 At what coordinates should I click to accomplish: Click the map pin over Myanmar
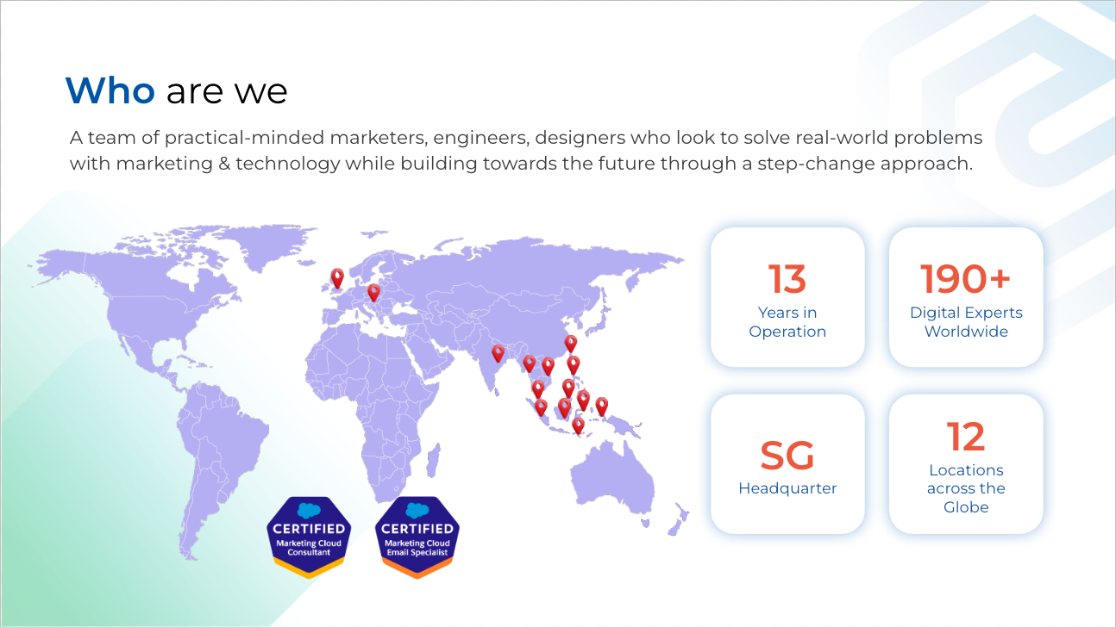[529, 363]
